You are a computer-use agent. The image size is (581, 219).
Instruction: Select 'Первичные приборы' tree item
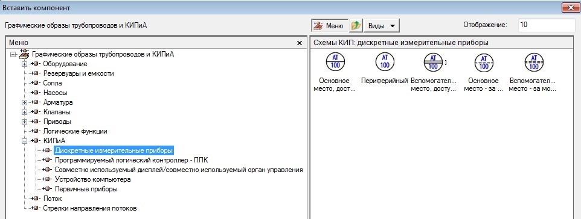(86, 189)
